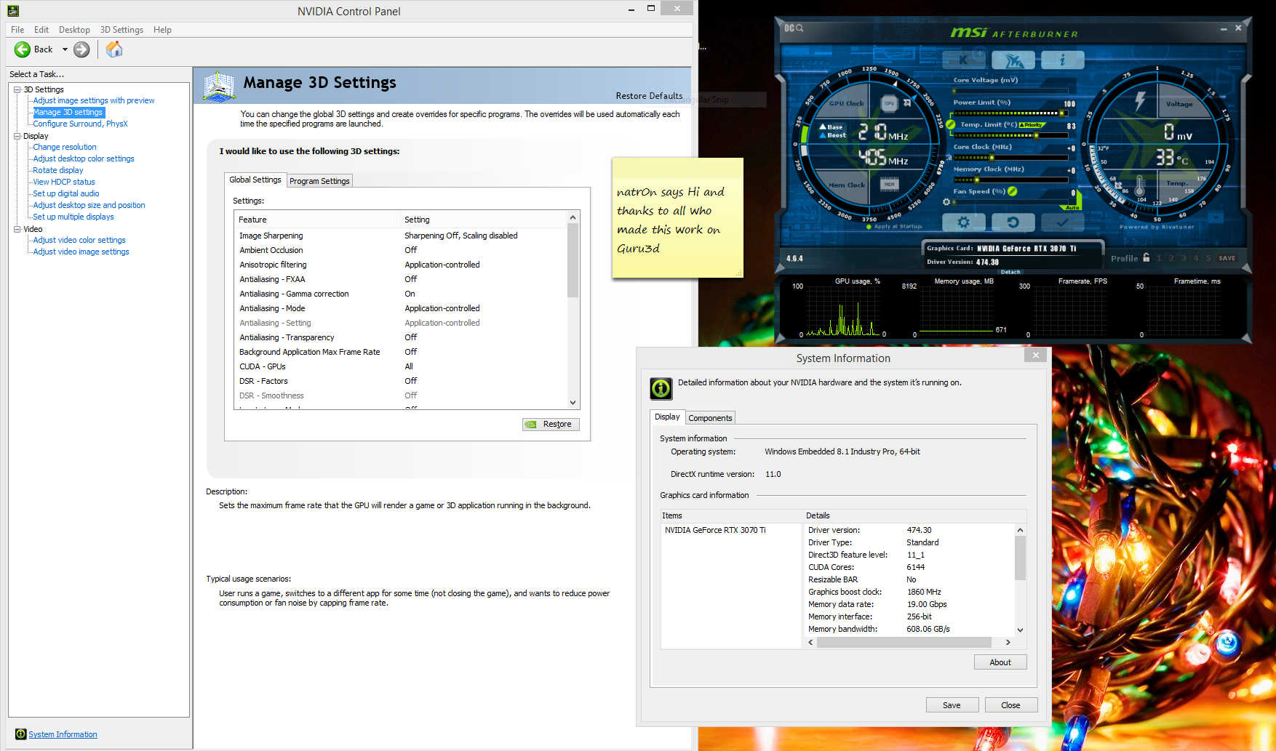Click the GPU chip icon in the clock gauge

pos(889,104)
